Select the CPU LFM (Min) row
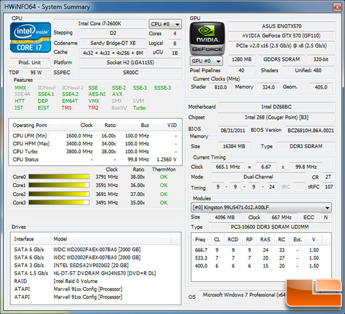The width and height of the screenshot is (345, 314). coord(95,136)
